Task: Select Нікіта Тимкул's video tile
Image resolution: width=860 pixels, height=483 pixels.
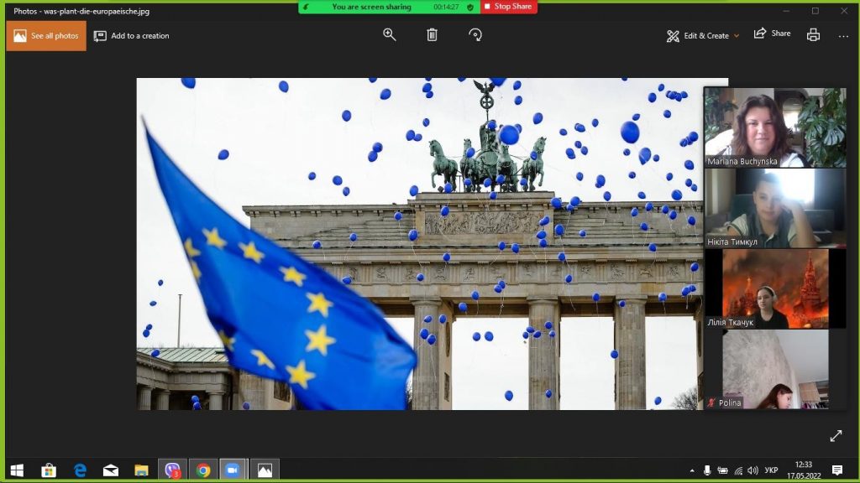Action: coord(775,208)
